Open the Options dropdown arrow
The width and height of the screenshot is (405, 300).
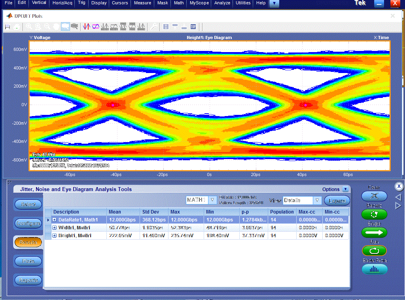pyautogui.click(x=345, y=189)
